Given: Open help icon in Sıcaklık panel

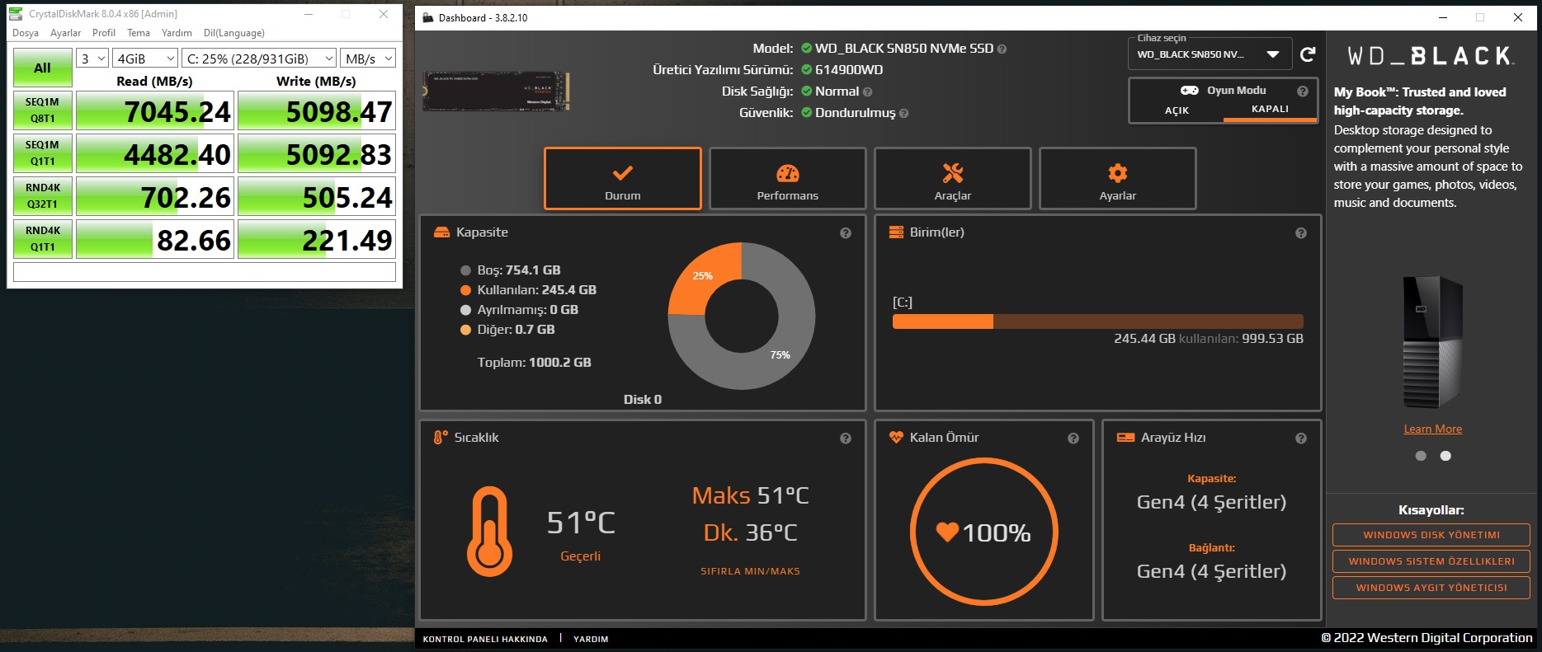Looking at the screenshot, I should tap(846, 439).
